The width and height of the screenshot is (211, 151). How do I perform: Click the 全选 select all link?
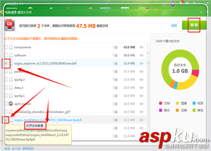pyautogui.click(x=7, y=148)
